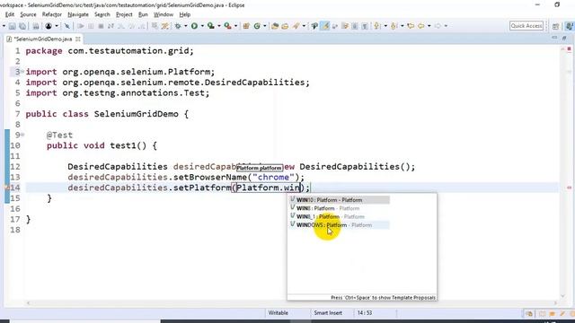This screenshot has width=575, height=323.
Task: Toggle Mark Occurrences highlighter icon
Action: click(x=325, y=26)
